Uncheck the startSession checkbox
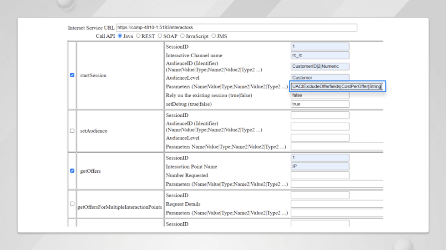Screen dimensions: 446x250 coord(72,75)
